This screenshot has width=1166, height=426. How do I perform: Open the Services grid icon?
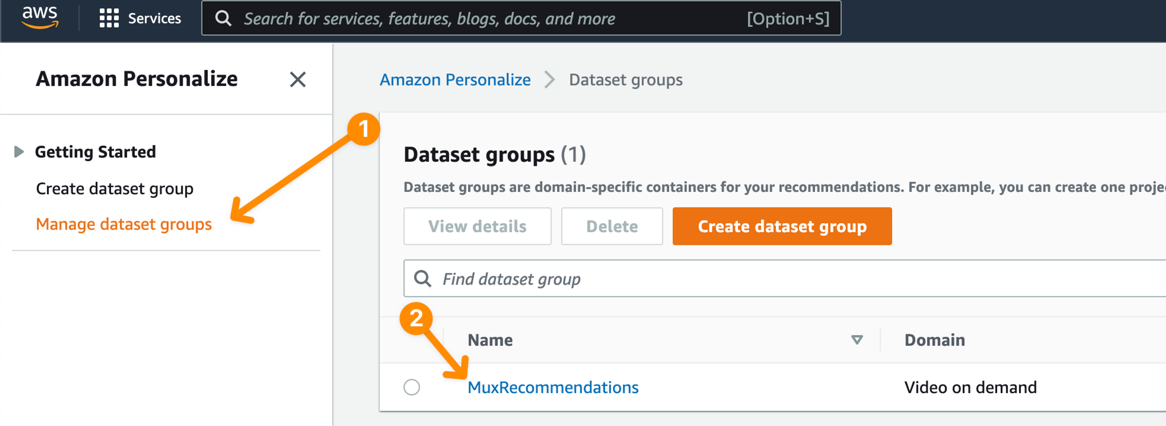(x=109, y=18)
